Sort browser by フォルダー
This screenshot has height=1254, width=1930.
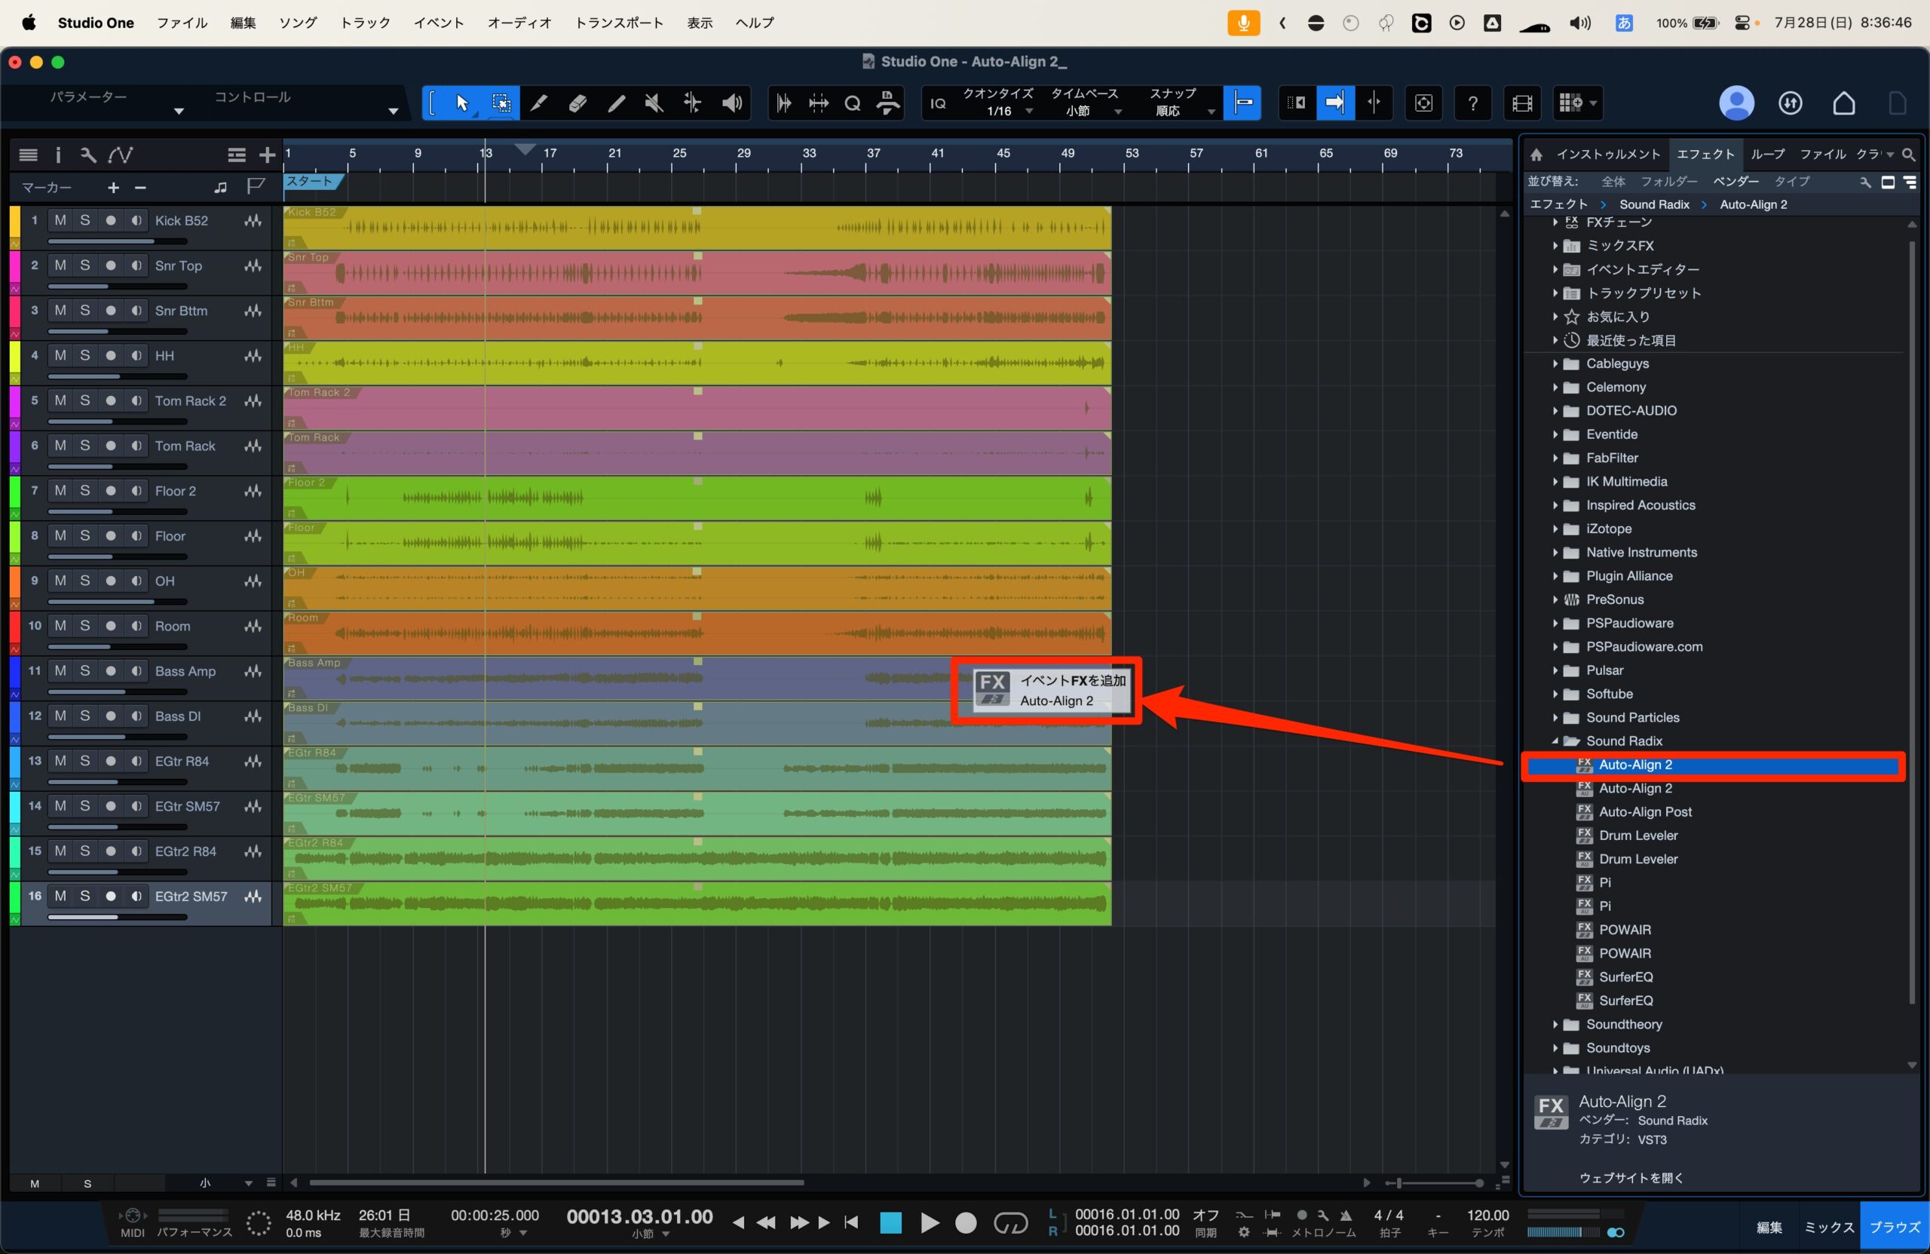1669,182
